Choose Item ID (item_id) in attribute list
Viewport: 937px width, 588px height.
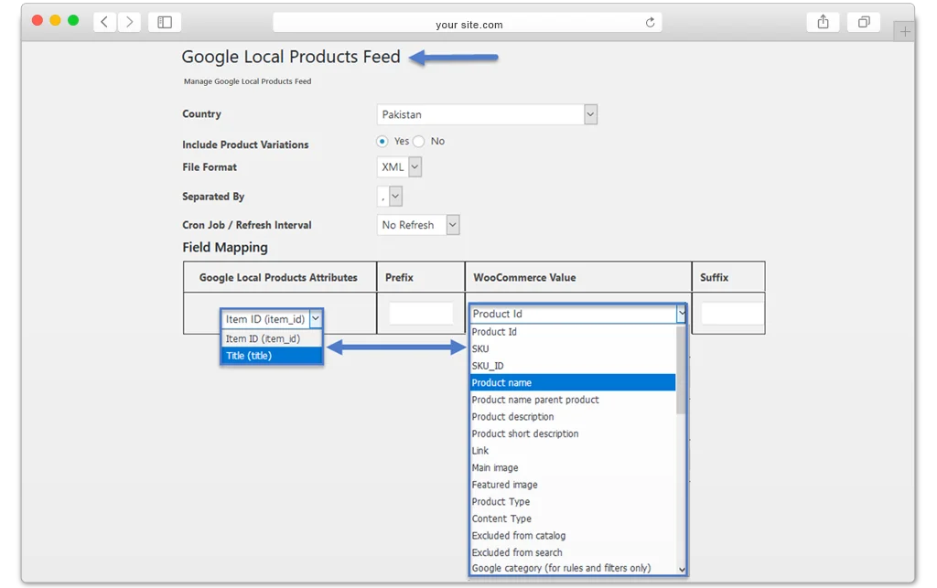[271, 338]
